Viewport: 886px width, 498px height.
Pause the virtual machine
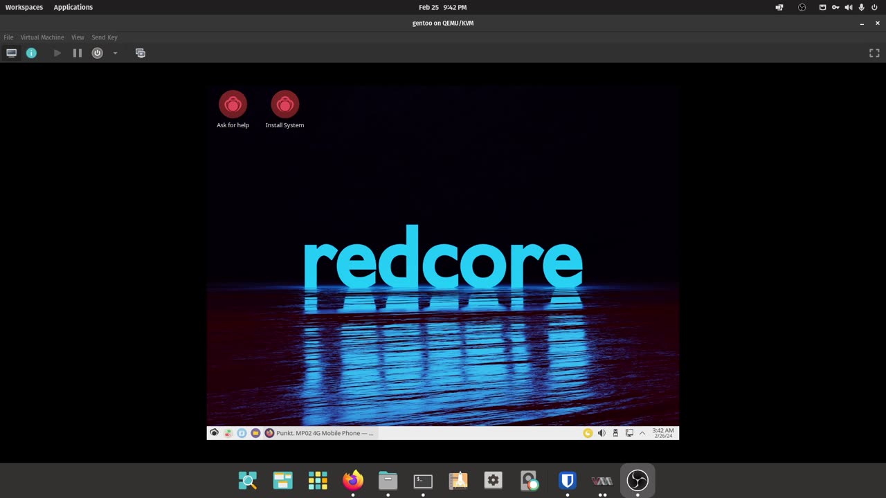pyautogui.click(x=78, y=53)
